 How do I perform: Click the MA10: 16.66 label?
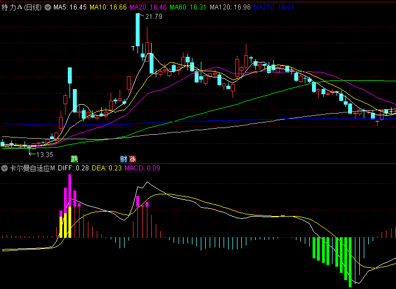point(108,7)
